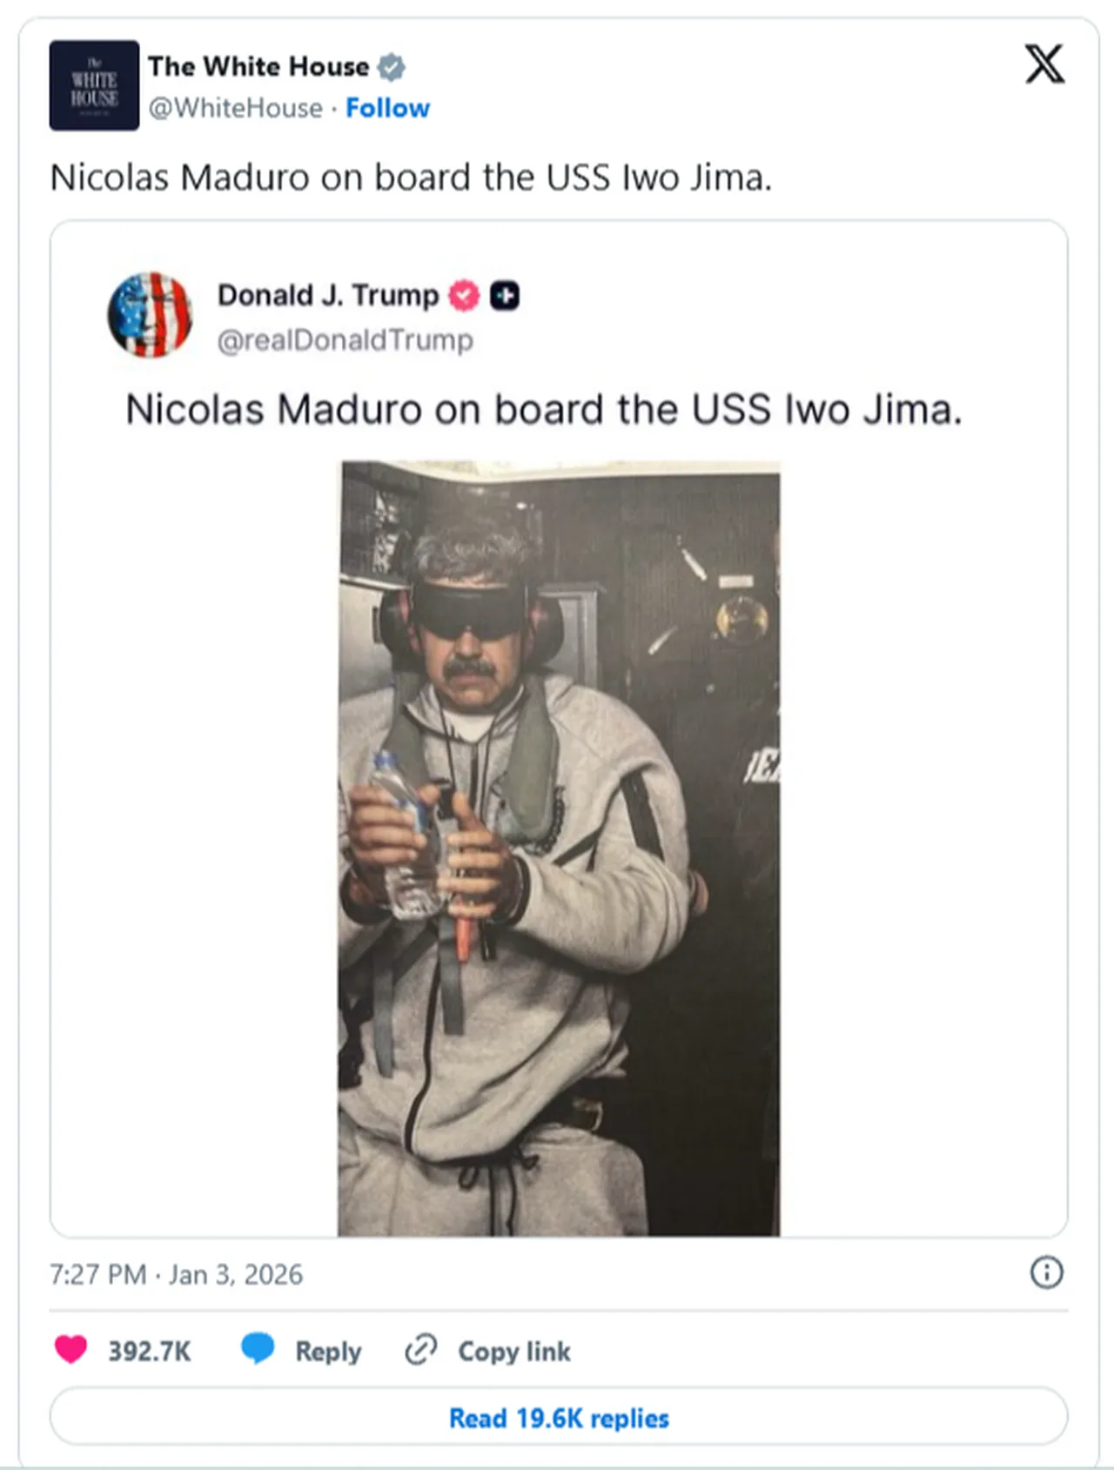Open The White House display name

tap(258, 67)
